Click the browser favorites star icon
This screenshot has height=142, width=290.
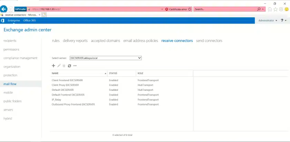click(x=275, y=9)
